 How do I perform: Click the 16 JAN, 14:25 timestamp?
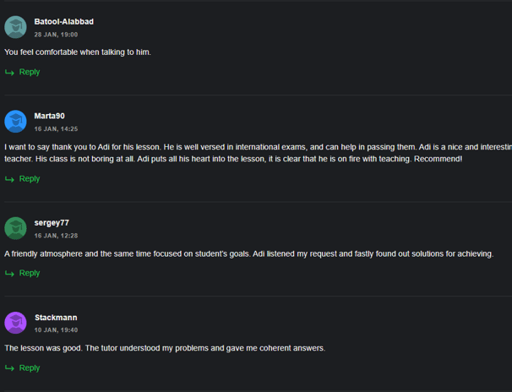coord(56,129)
